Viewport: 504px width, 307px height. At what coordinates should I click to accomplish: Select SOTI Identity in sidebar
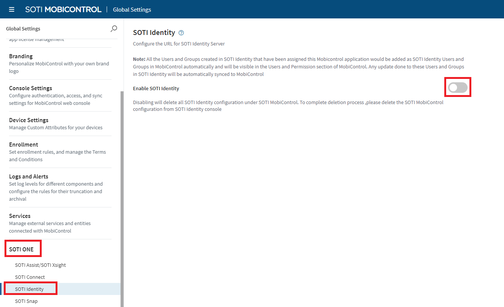(29, 289)
